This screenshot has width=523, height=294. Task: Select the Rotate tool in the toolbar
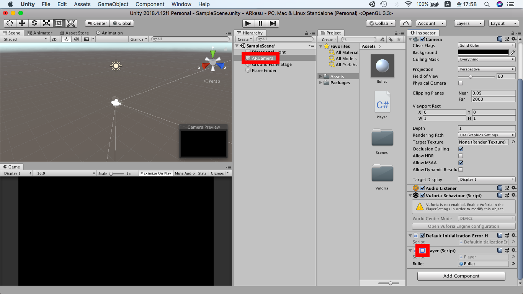point(34,23)
